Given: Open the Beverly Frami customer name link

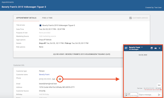Looking at the screenshot, I should 44,75.
